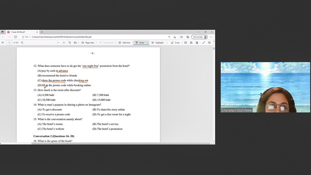
Task: Toggle the Erase tool
Action: pyautogui.click(x=175, y=43)
